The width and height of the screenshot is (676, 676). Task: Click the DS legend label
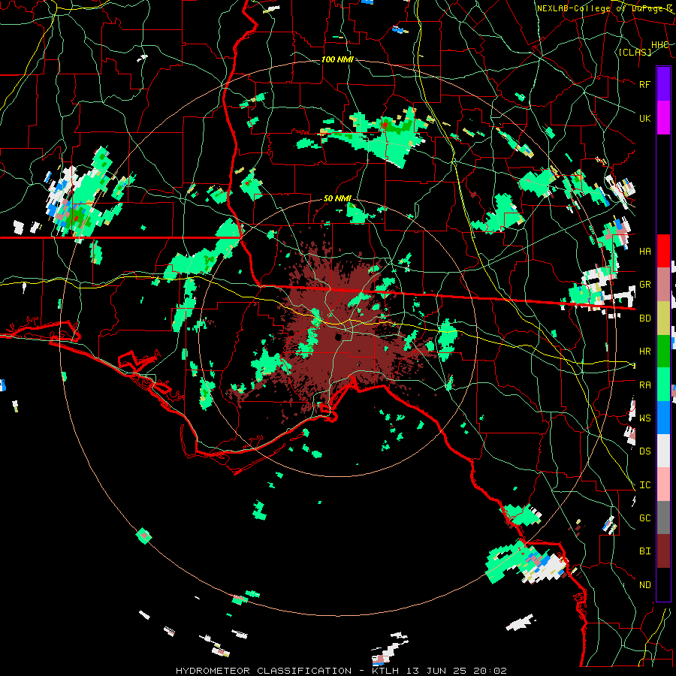click(644, 451)
